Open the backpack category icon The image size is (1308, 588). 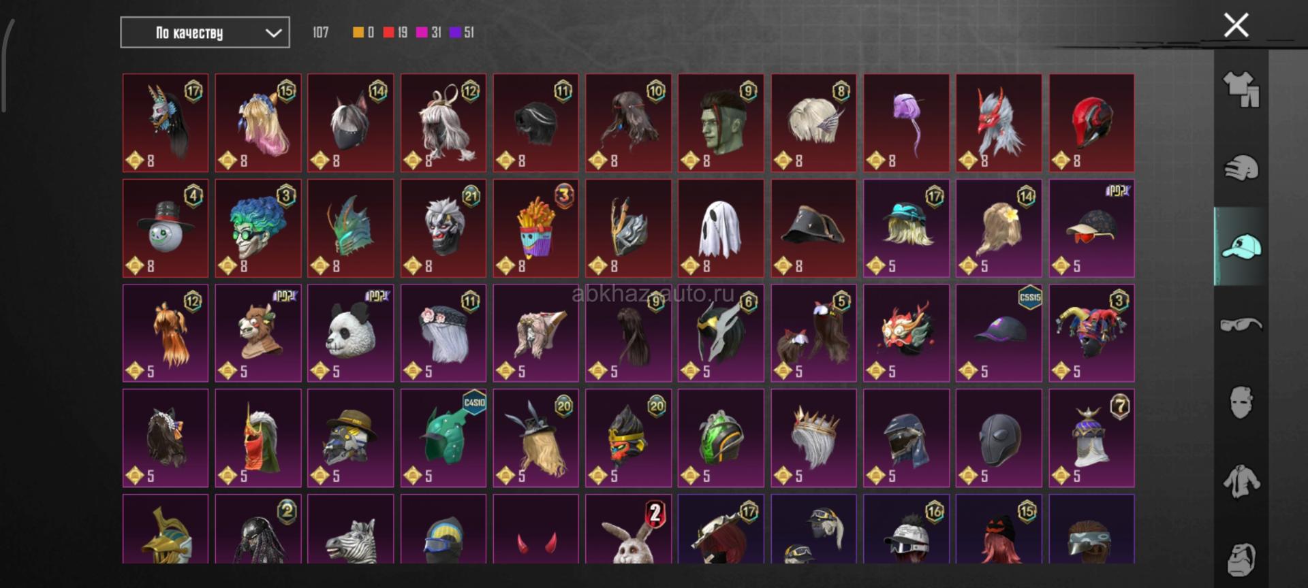pyautogui.click(x=1241, y=559)
